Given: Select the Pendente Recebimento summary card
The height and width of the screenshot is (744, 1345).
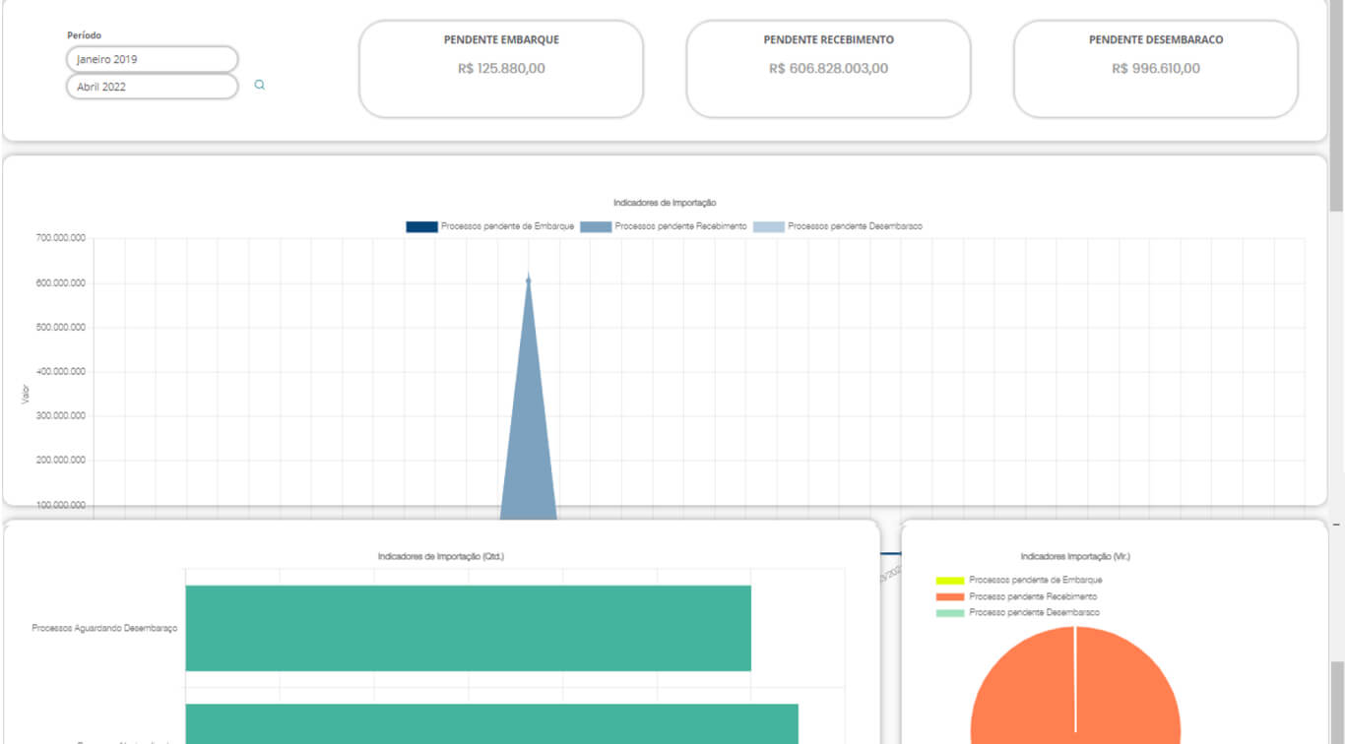Looking at the screenshot, I should pos(828,68).
